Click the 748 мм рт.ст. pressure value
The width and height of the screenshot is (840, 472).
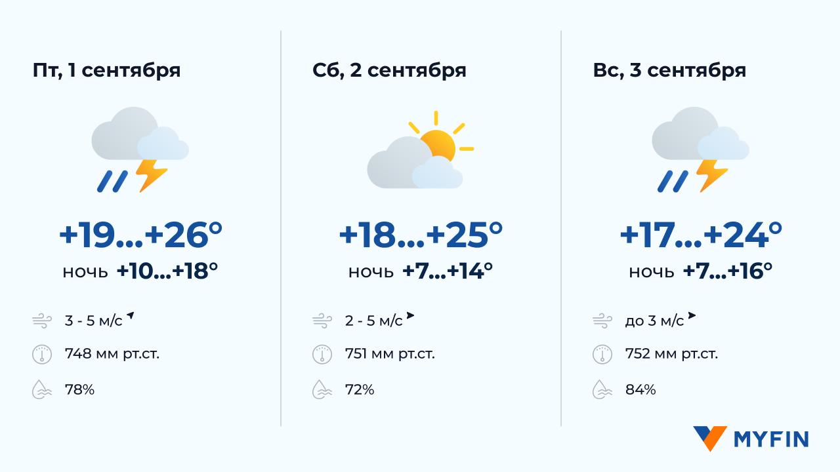point(112,355)
